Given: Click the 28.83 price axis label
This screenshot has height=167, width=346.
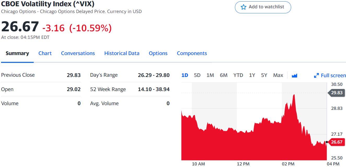Looking at the screenshot, I should (337, 108).
